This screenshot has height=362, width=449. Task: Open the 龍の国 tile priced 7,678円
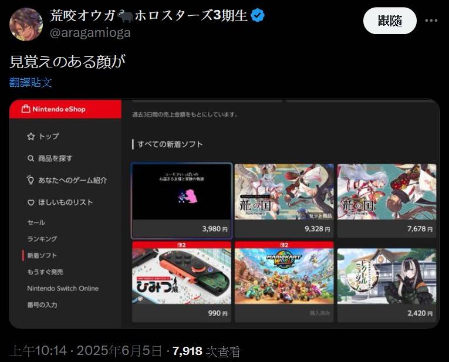387,201
